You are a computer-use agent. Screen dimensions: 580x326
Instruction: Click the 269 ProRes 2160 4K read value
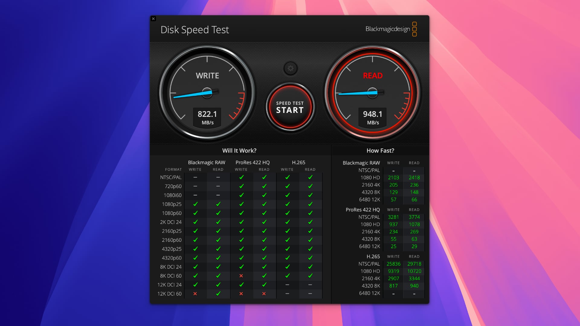coord(414,232)
